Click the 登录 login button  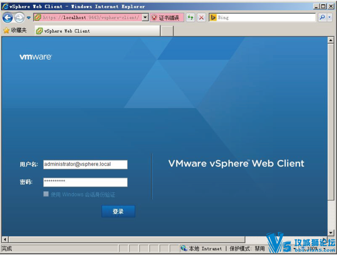[118, 211]
